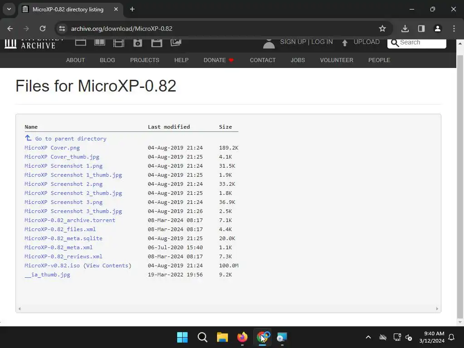This screenshot has width=464, height=348.
Task: Reload the page
Action: click(x=43, y=29)
